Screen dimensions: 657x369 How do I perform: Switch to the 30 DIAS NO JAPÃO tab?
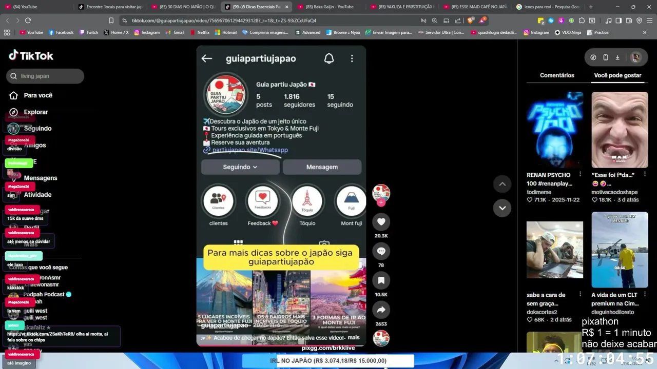184,7
